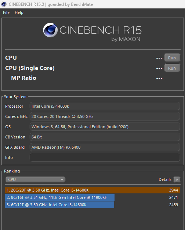Click the Your System group title
Screen dimensions: 185x230
tap(15, 97)
